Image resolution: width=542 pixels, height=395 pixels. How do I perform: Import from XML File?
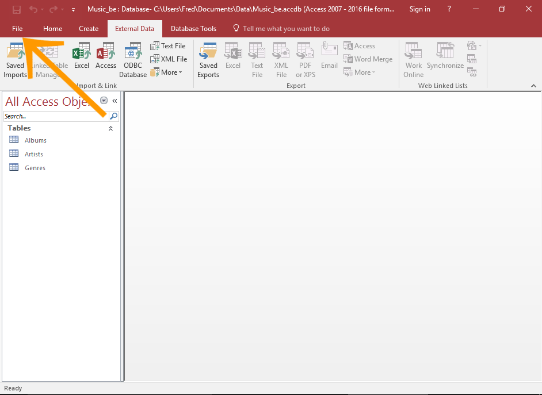coord(168,59)
